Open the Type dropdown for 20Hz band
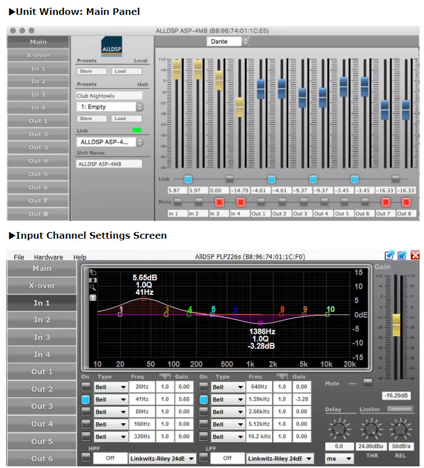The width and height of the screenshot is (424, 468). [111, 387]
